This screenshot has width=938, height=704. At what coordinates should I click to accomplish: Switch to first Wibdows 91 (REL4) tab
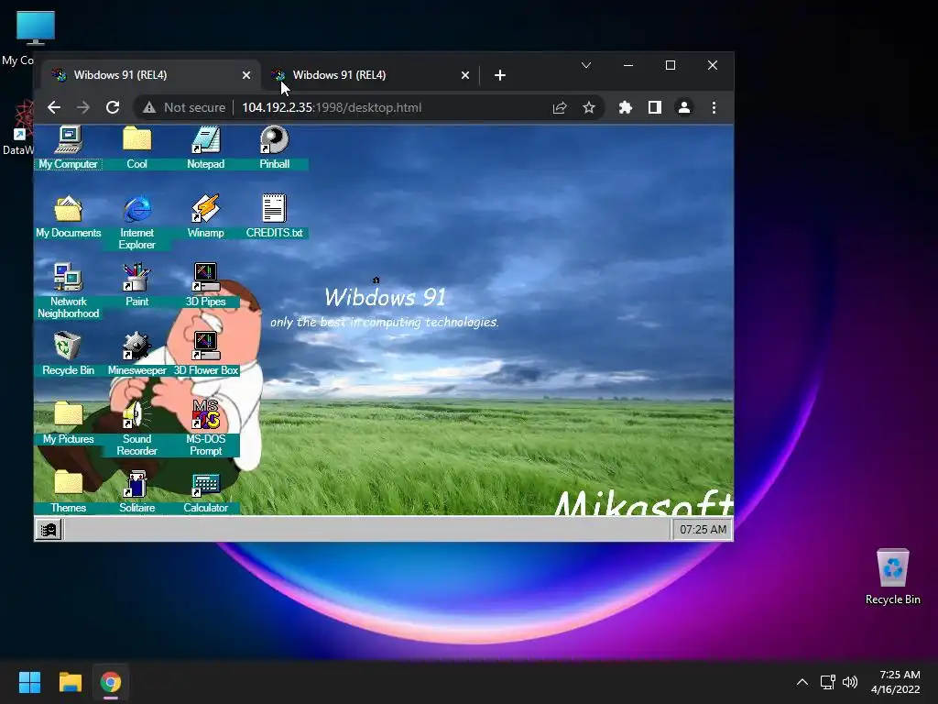click(x=151, y=75)
